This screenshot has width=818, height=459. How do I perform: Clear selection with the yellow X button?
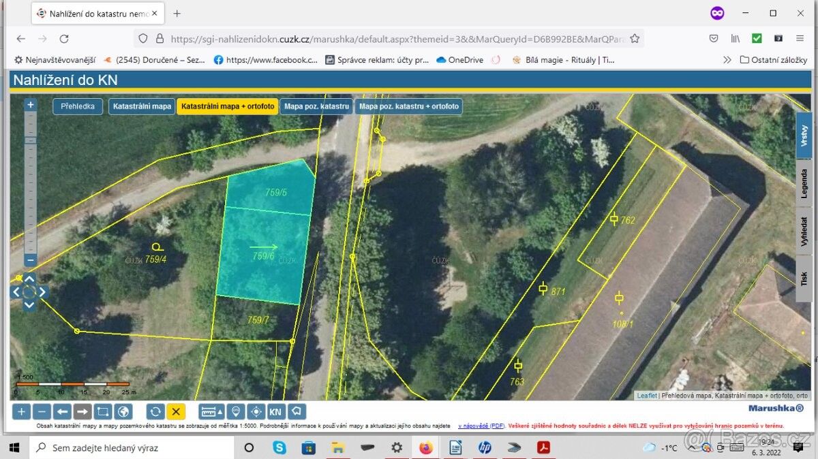tap(176, 411)
